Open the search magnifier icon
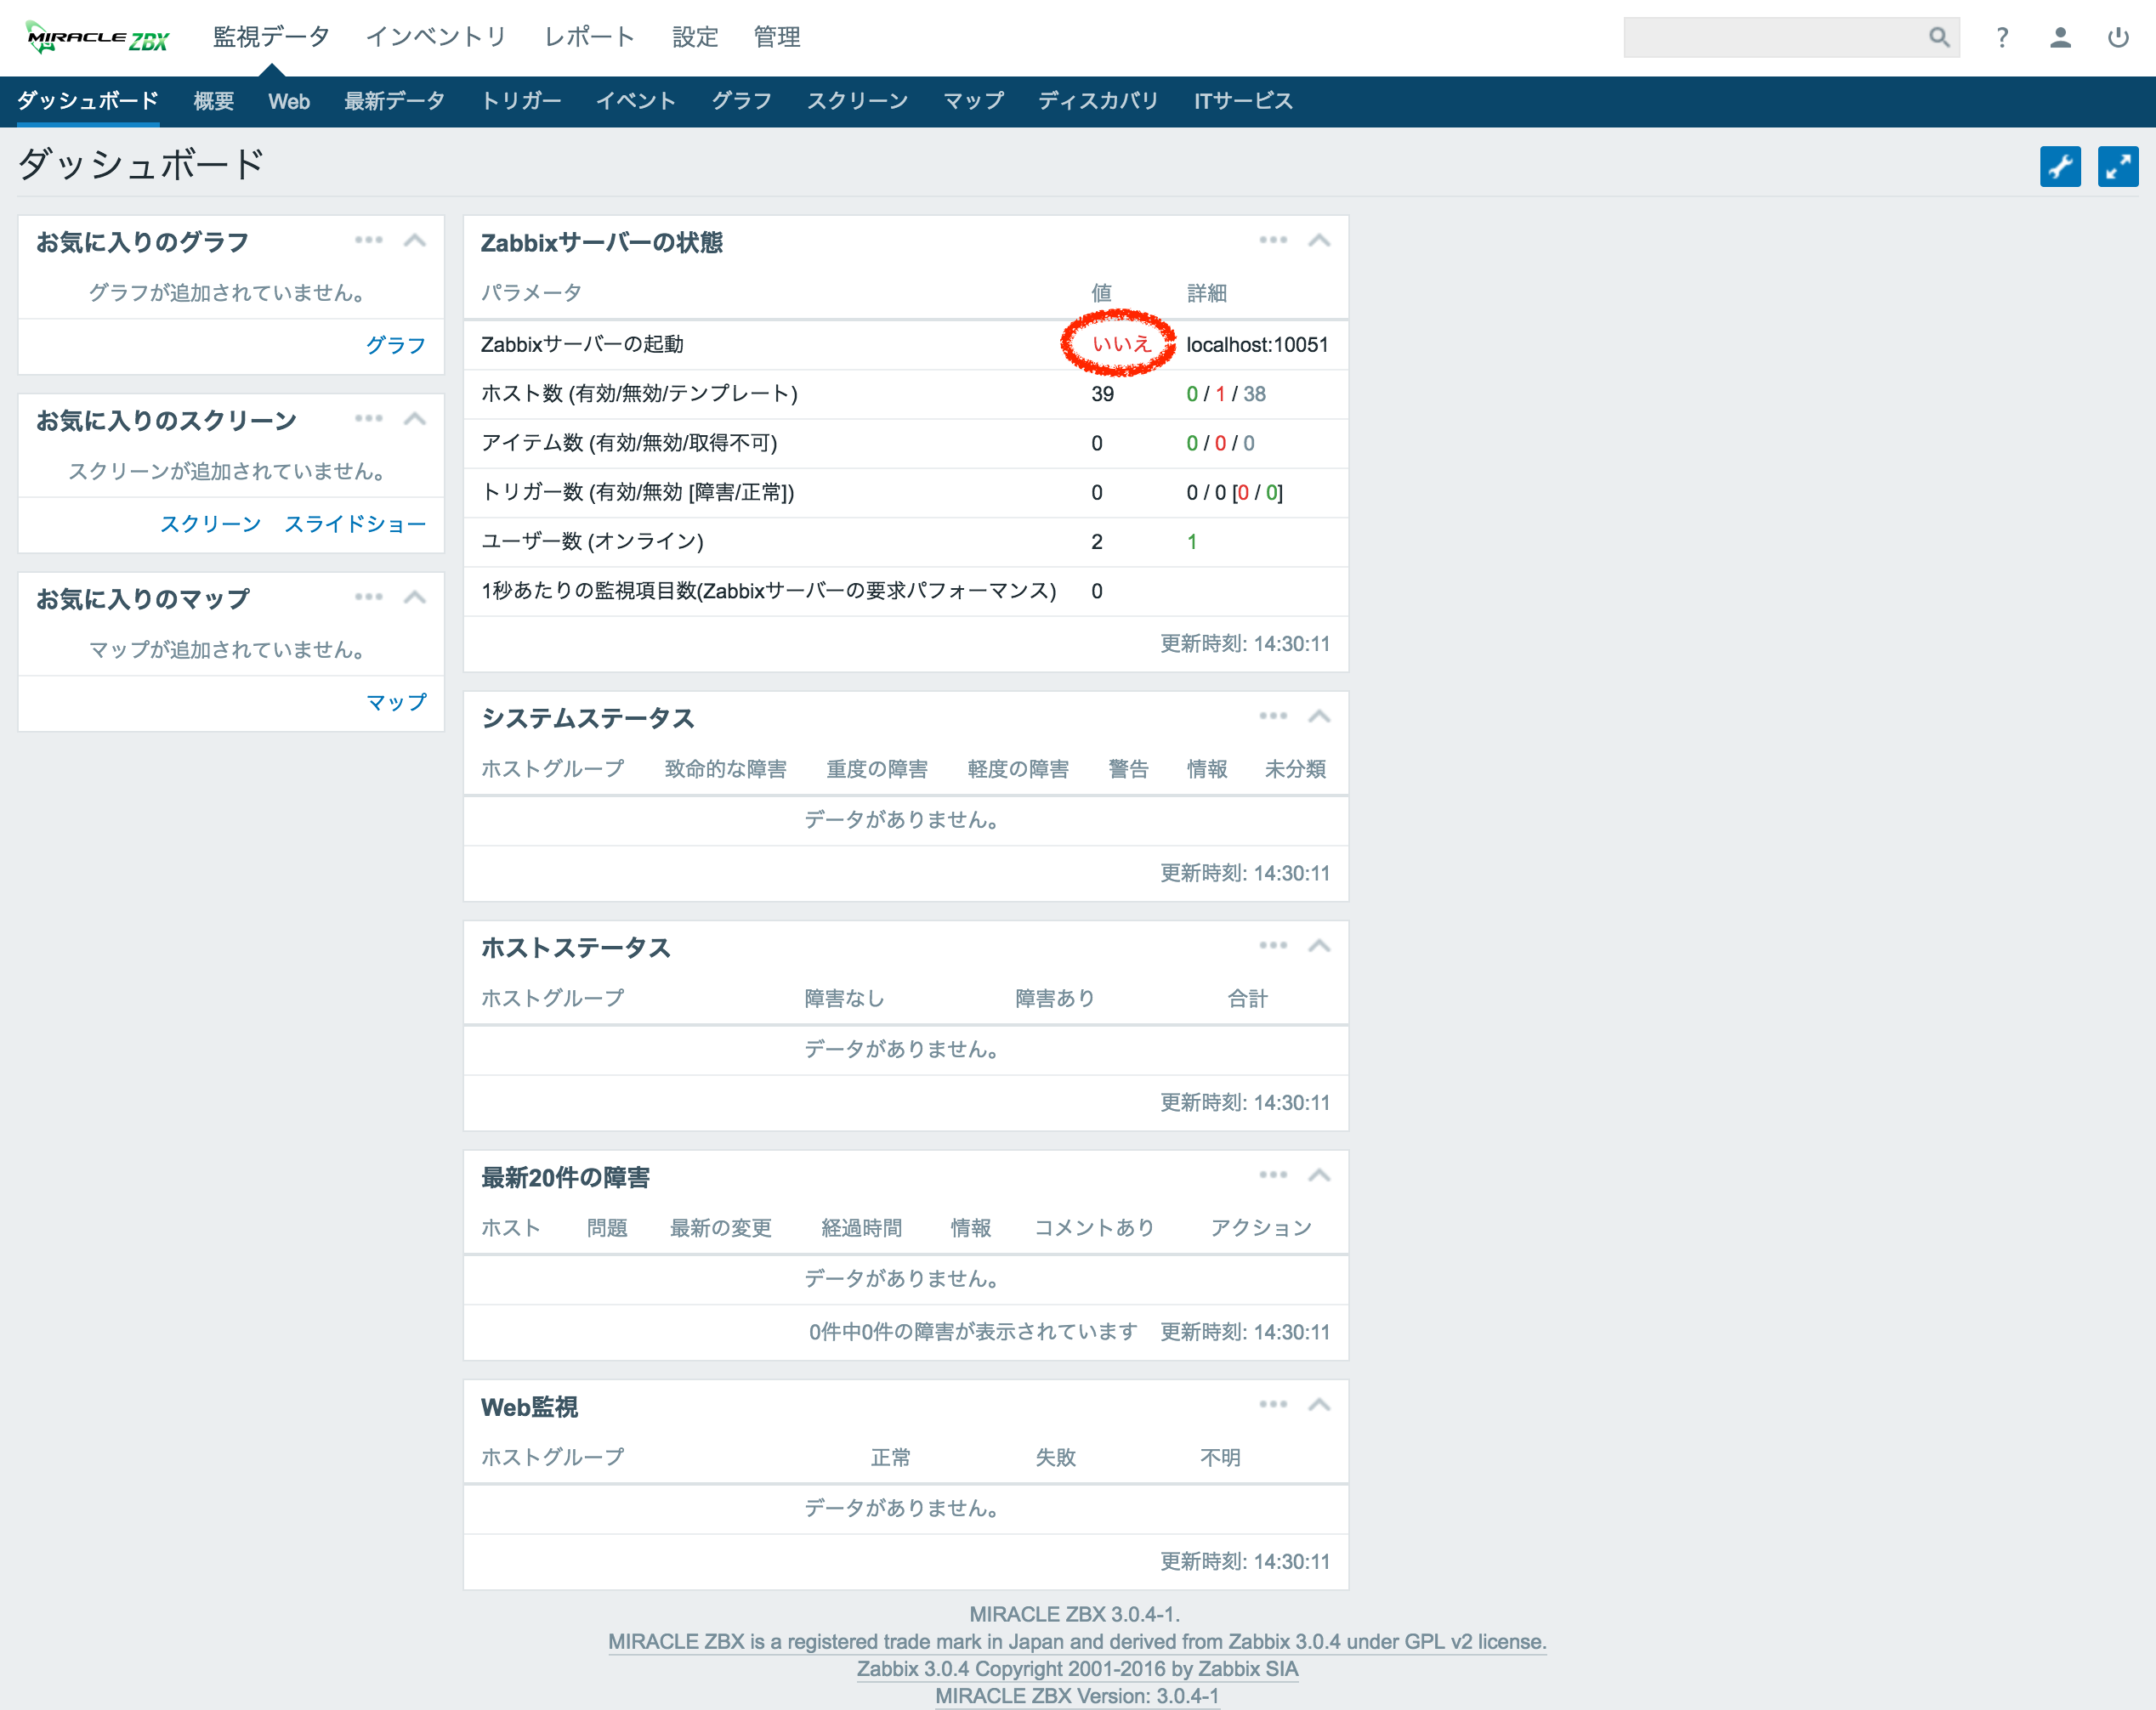 pos(1938,37)
